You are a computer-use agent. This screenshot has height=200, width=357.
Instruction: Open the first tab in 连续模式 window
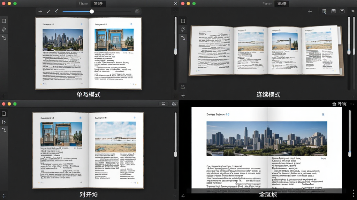point(267,3)
